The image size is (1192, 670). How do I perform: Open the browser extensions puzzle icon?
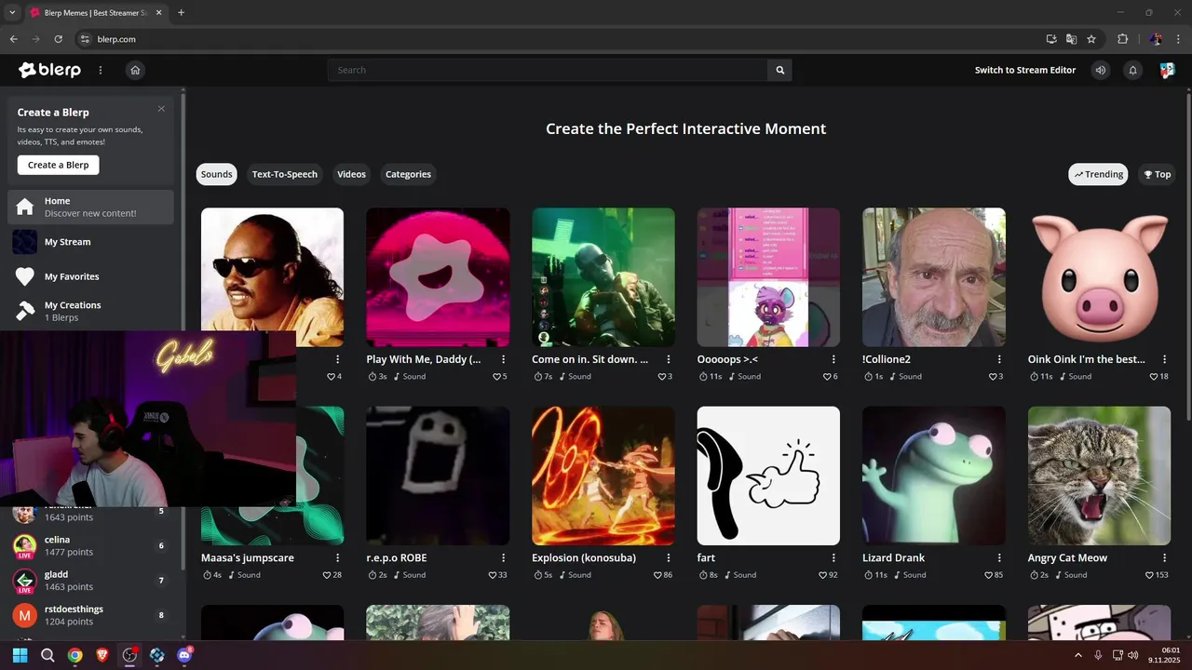coord(1122,39)
